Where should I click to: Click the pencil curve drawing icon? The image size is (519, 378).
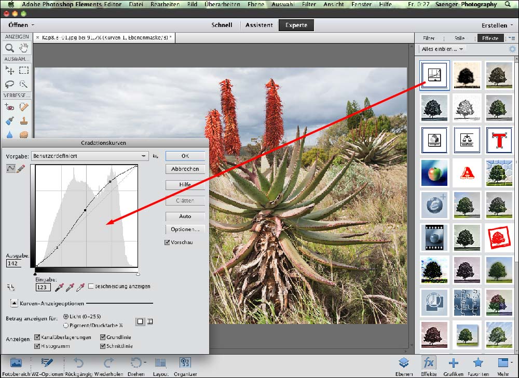pos(21,169)
